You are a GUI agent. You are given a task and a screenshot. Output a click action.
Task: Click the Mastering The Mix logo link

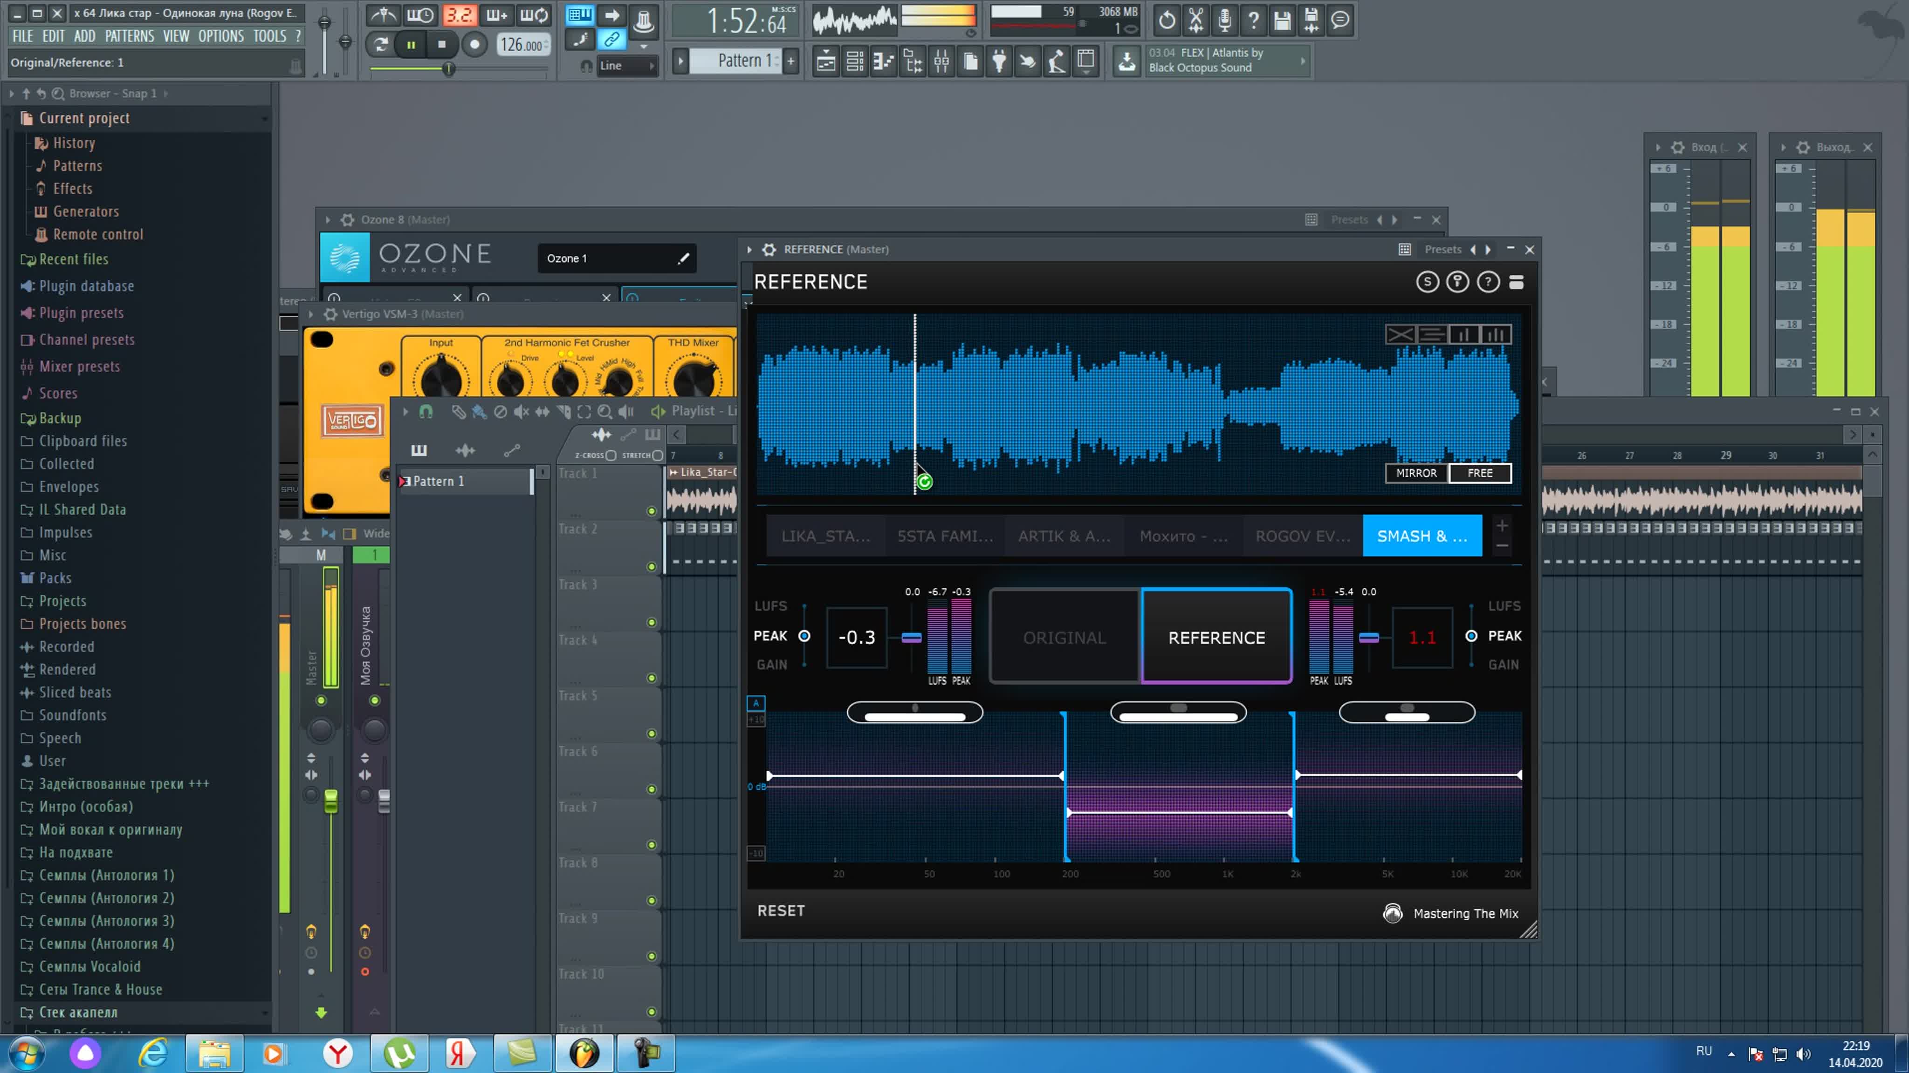(x=1451, y=914)
